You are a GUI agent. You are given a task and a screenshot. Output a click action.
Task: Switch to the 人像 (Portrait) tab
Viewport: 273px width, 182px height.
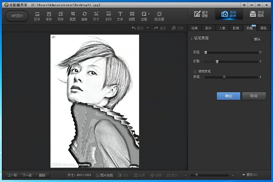[221, 28]
